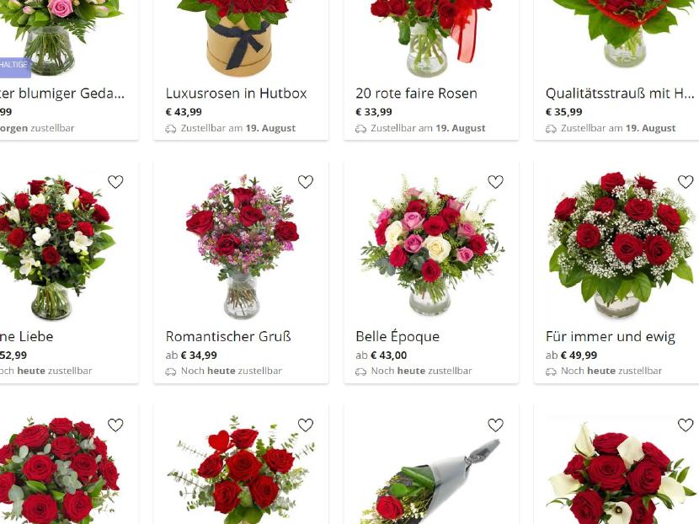Open 20 rote faire Rosen product
Image resolution: width=699 pixels, height=524 pixels.
(416, 94)
